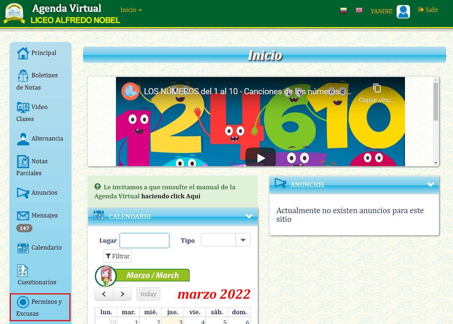Click the 147 unread messages badge
Viewport: 453px width, 324px height.
pyautogui.click(x=24, y=228)
